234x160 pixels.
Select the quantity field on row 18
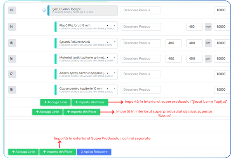coord(222,90)
